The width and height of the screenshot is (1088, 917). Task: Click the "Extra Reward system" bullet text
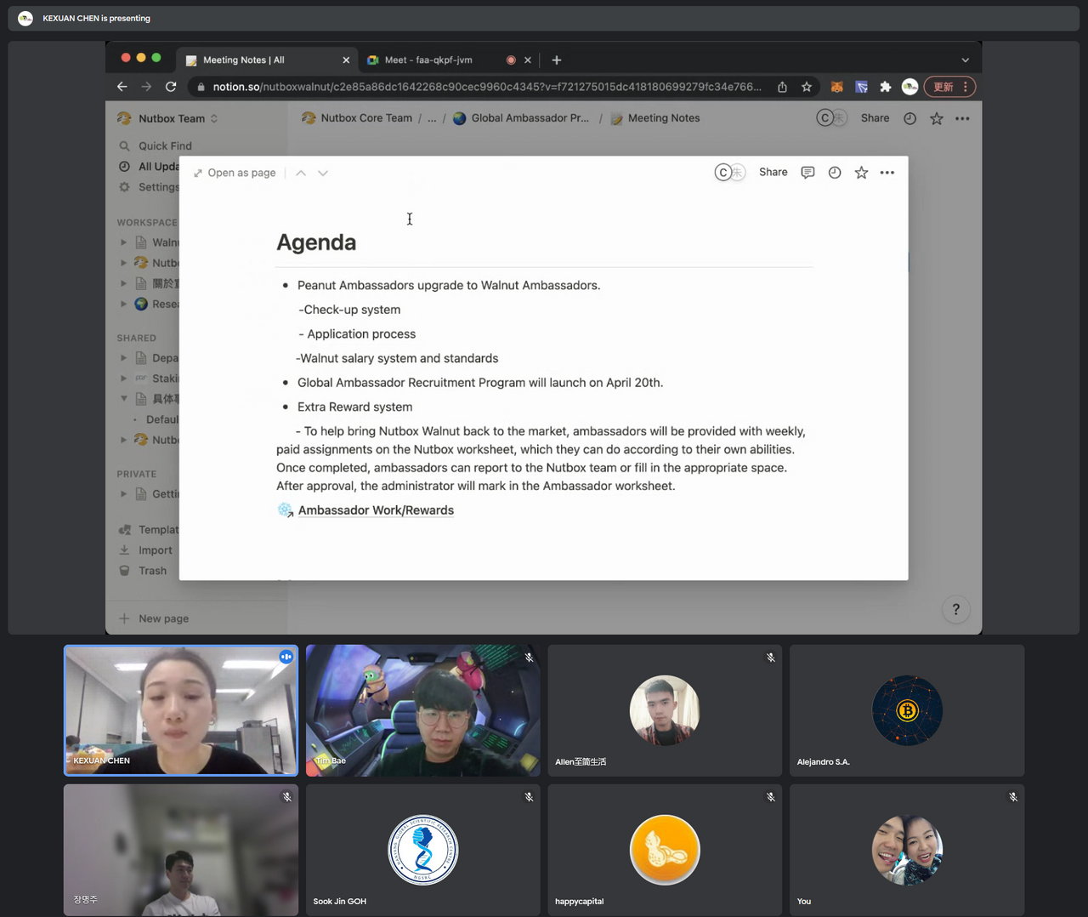coord(354,407)
